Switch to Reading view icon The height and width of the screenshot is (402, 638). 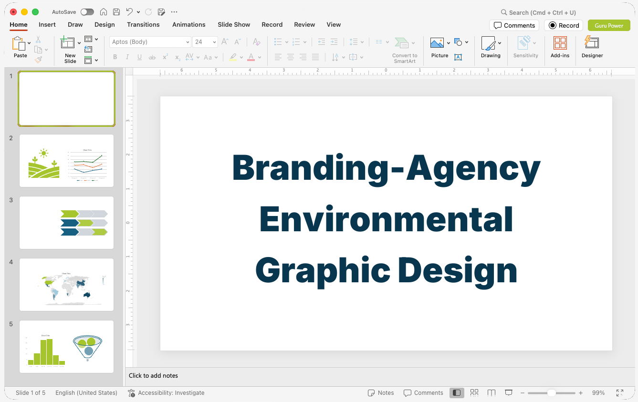click(492, 393)
